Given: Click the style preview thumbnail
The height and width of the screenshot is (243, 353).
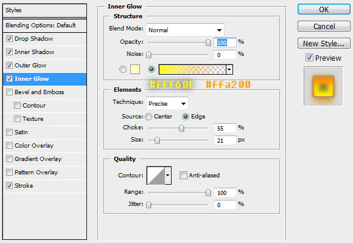Looking at the screenshot, I should coord(324,86).
